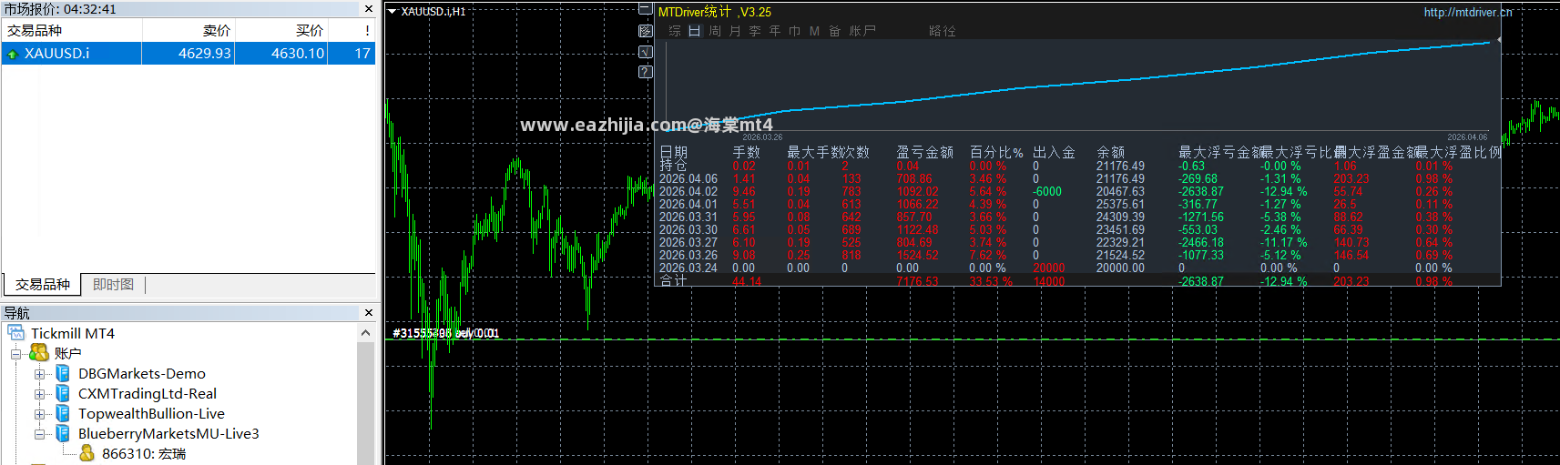Switch to the 即时图 tick chart tab
Screen dimensions: 1560x465
[113, 285]
